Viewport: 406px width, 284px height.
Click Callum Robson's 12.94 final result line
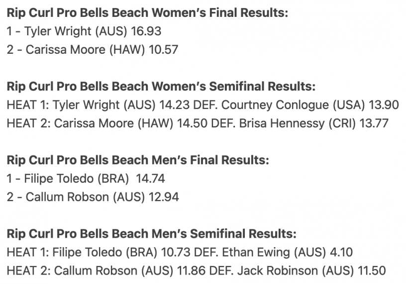tap(93, 197)
